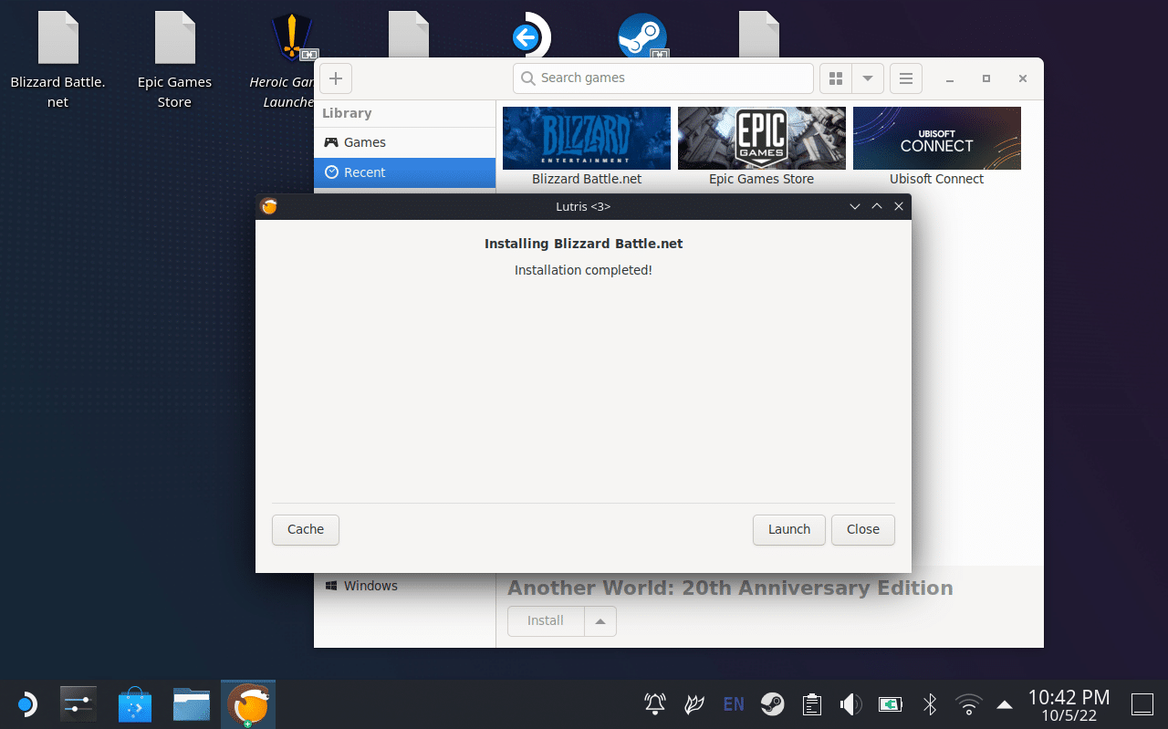1168x729 pixels.
Task: Click the Close button in the installer dialog
Action: coord(862,530)
